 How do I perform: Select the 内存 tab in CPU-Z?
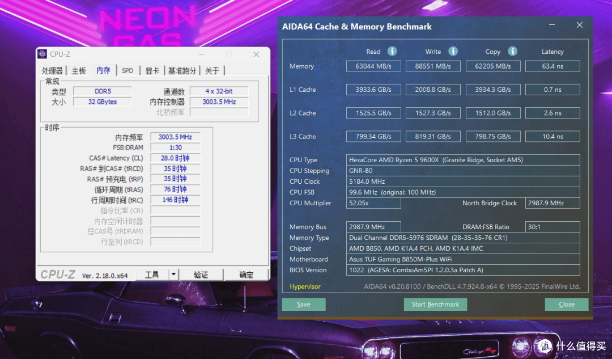(x=103, y=70)
